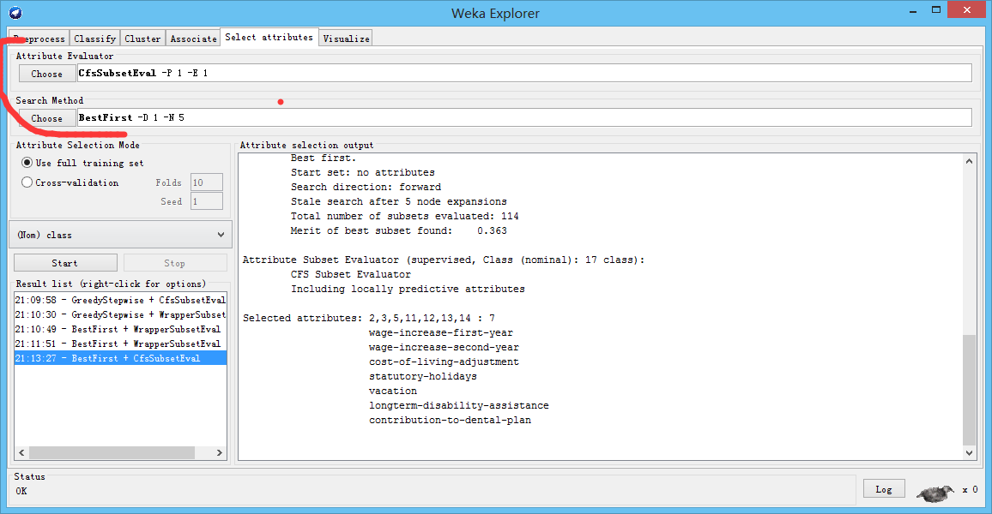Click vacation attribute in output
Viewport: 992px width, 514px height.
[393, 391]
